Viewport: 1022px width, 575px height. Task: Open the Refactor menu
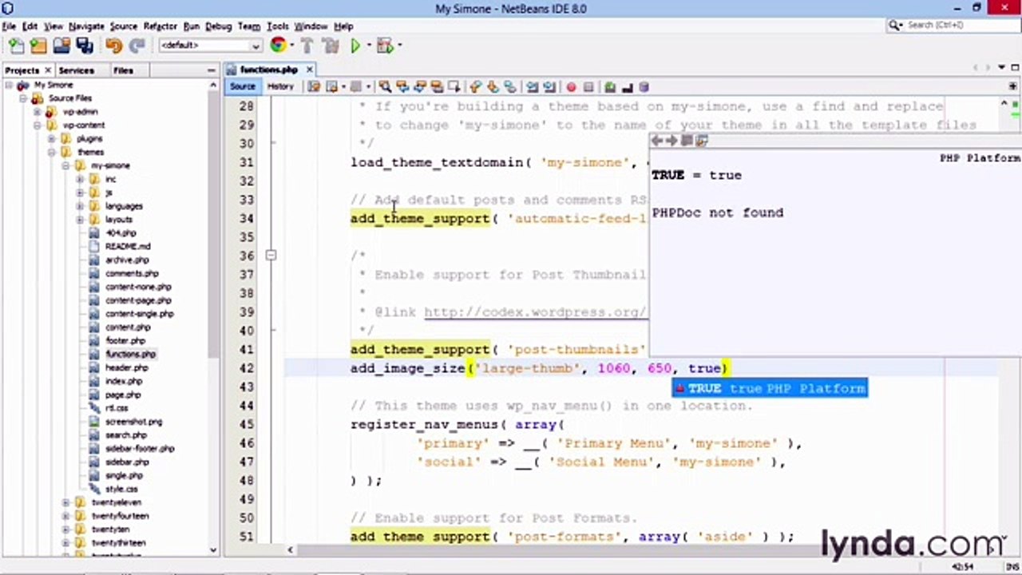[x=160, y=26]
